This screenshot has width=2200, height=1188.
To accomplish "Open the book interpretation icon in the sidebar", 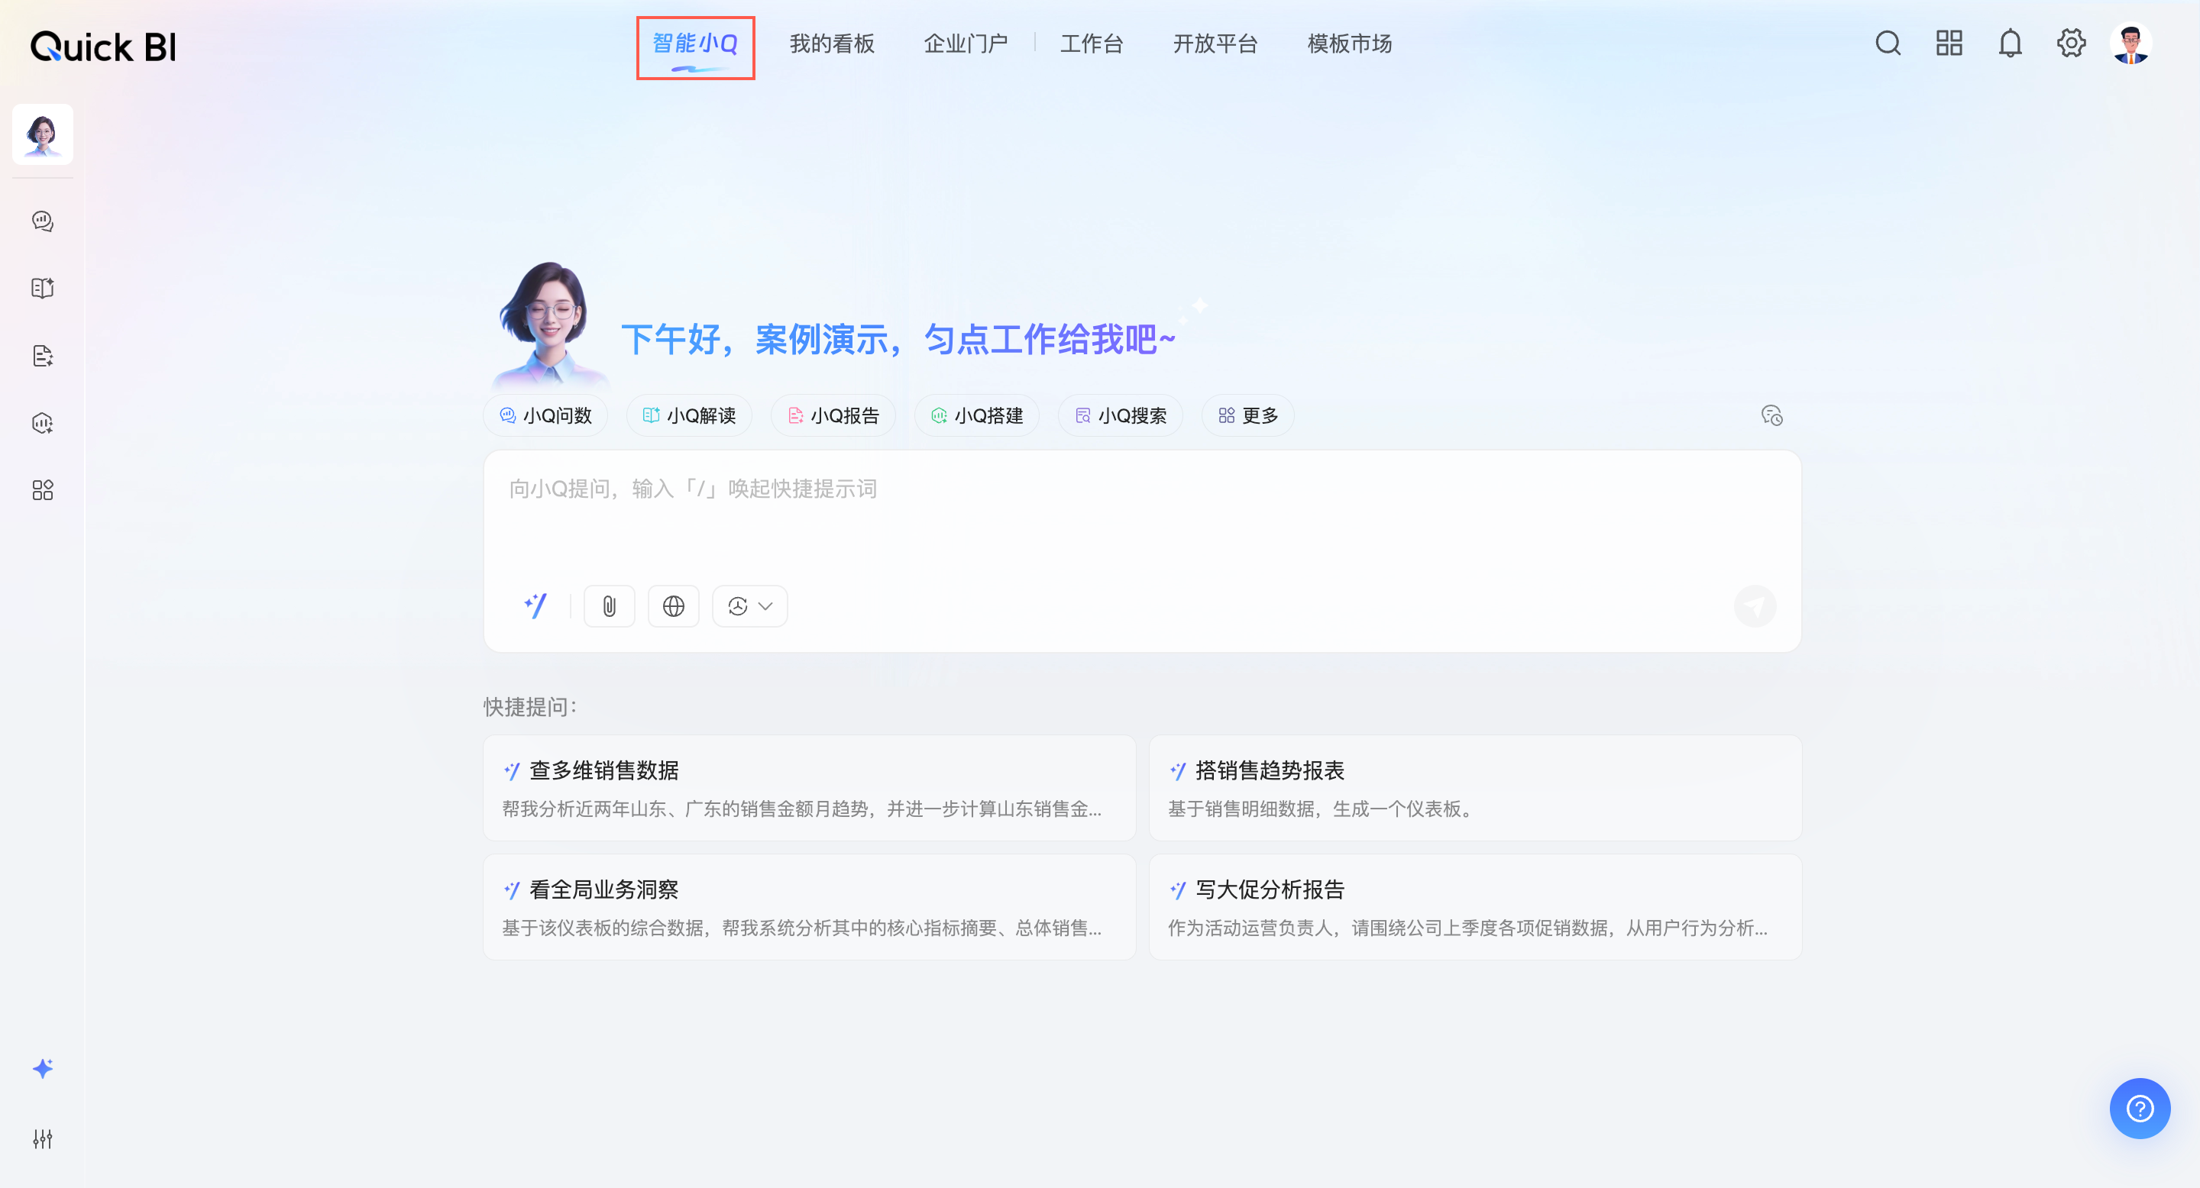I will (43, 289).
